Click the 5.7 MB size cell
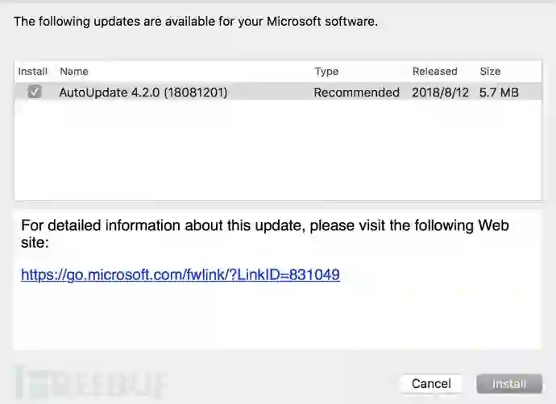Image resolution: width=556 pixels, height=404 pixels. [x=499, y=93]
